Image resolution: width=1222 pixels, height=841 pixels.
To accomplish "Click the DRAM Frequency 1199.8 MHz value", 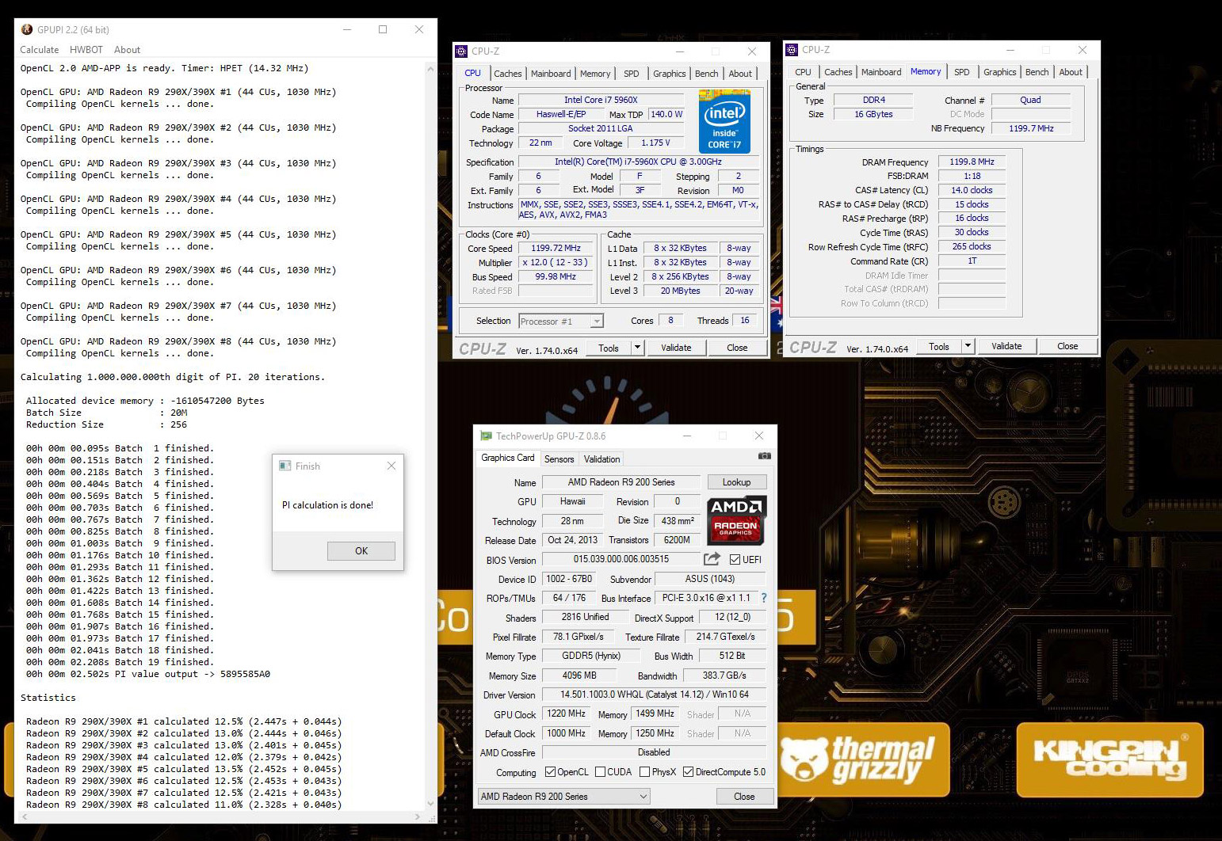I will coord(972,162).
